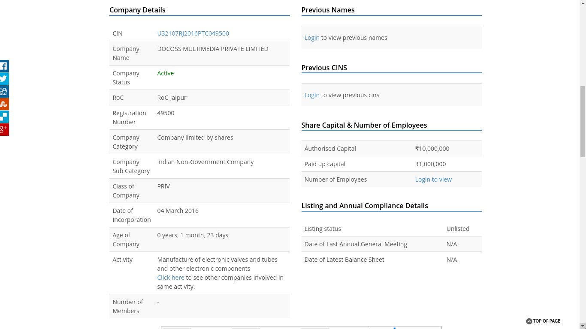Click Login to view number of employees
The image size is (586, 329).
433,179
